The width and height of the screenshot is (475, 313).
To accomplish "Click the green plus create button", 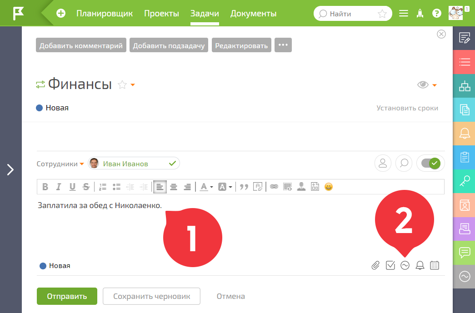I will (x=61, y=13).
